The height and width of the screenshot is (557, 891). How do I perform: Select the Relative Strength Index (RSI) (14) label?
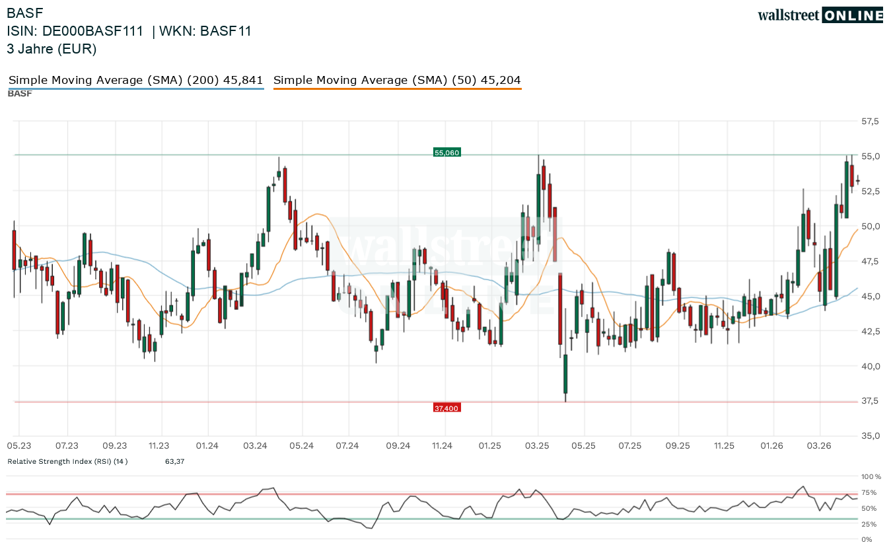click(x=67, y=461)
